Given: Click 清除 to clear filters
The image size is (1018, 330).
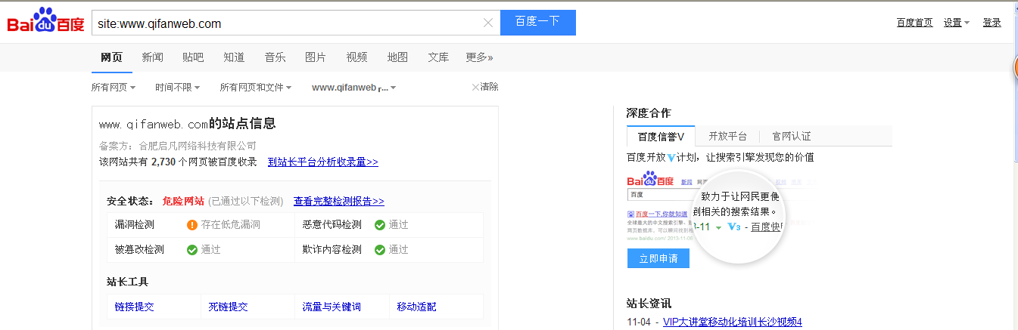Looking at the screenshot, I should coord(489,87).
